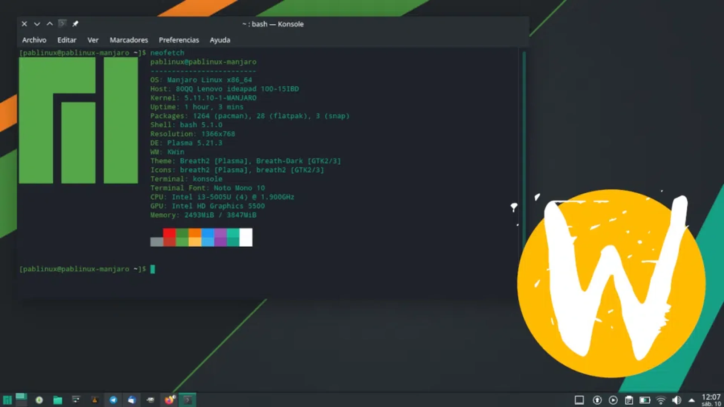Screen dimensions: 724x407
Task: Expand hidden system tray icons with the arrow
Action: [692, 400]
